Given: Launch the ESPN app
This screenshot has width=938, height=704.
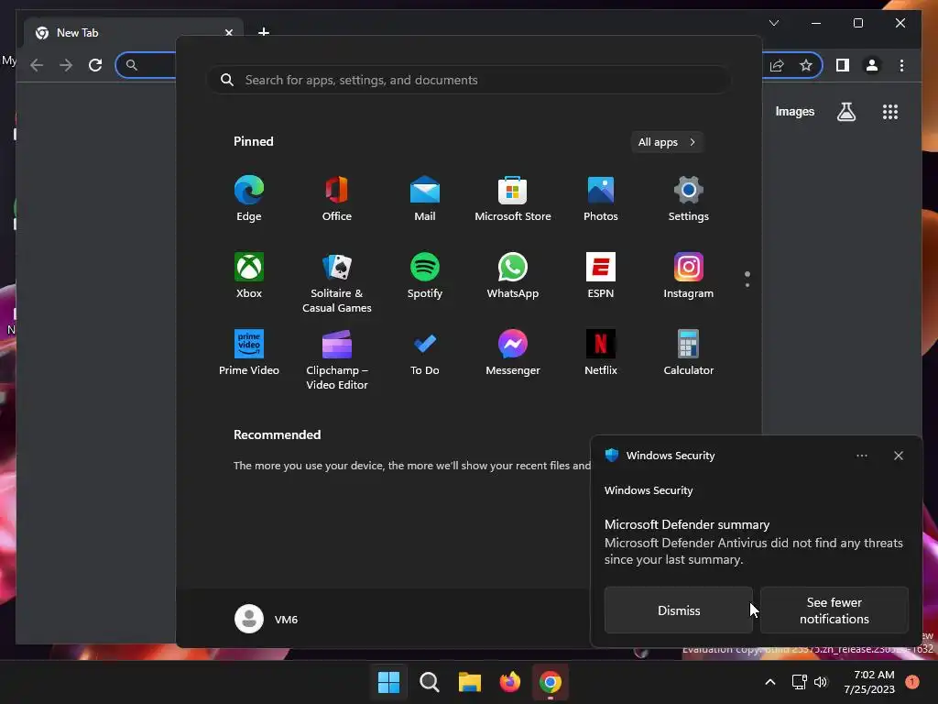Looking at the screenshot, I should click(x=601, y=275).
